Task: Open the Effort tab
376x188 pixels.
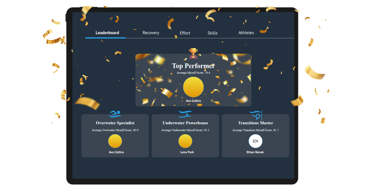Action: [x=185, y=33]
